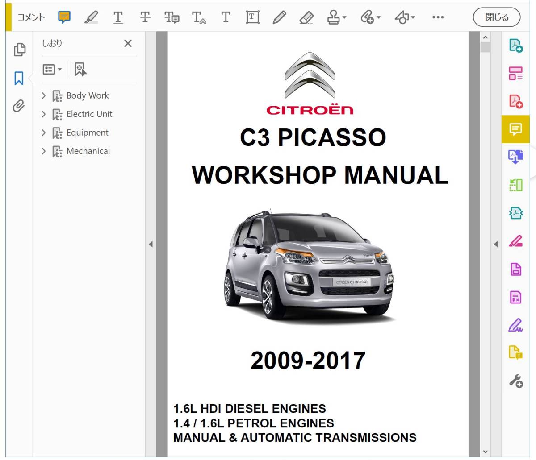Expand the Equipment bookmark

click(x=43, y=133)
